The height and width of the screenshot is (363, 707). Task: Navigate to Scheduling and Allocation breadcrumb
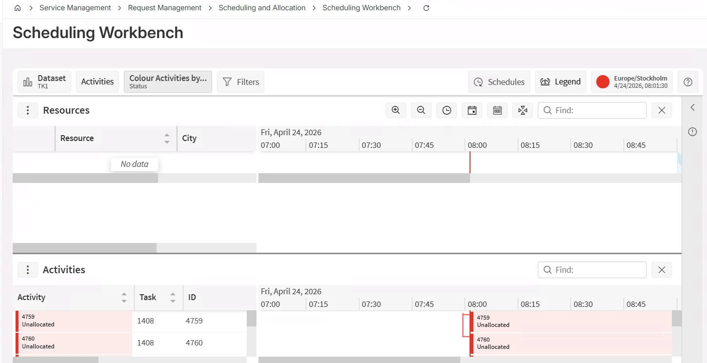pos(262,8)
